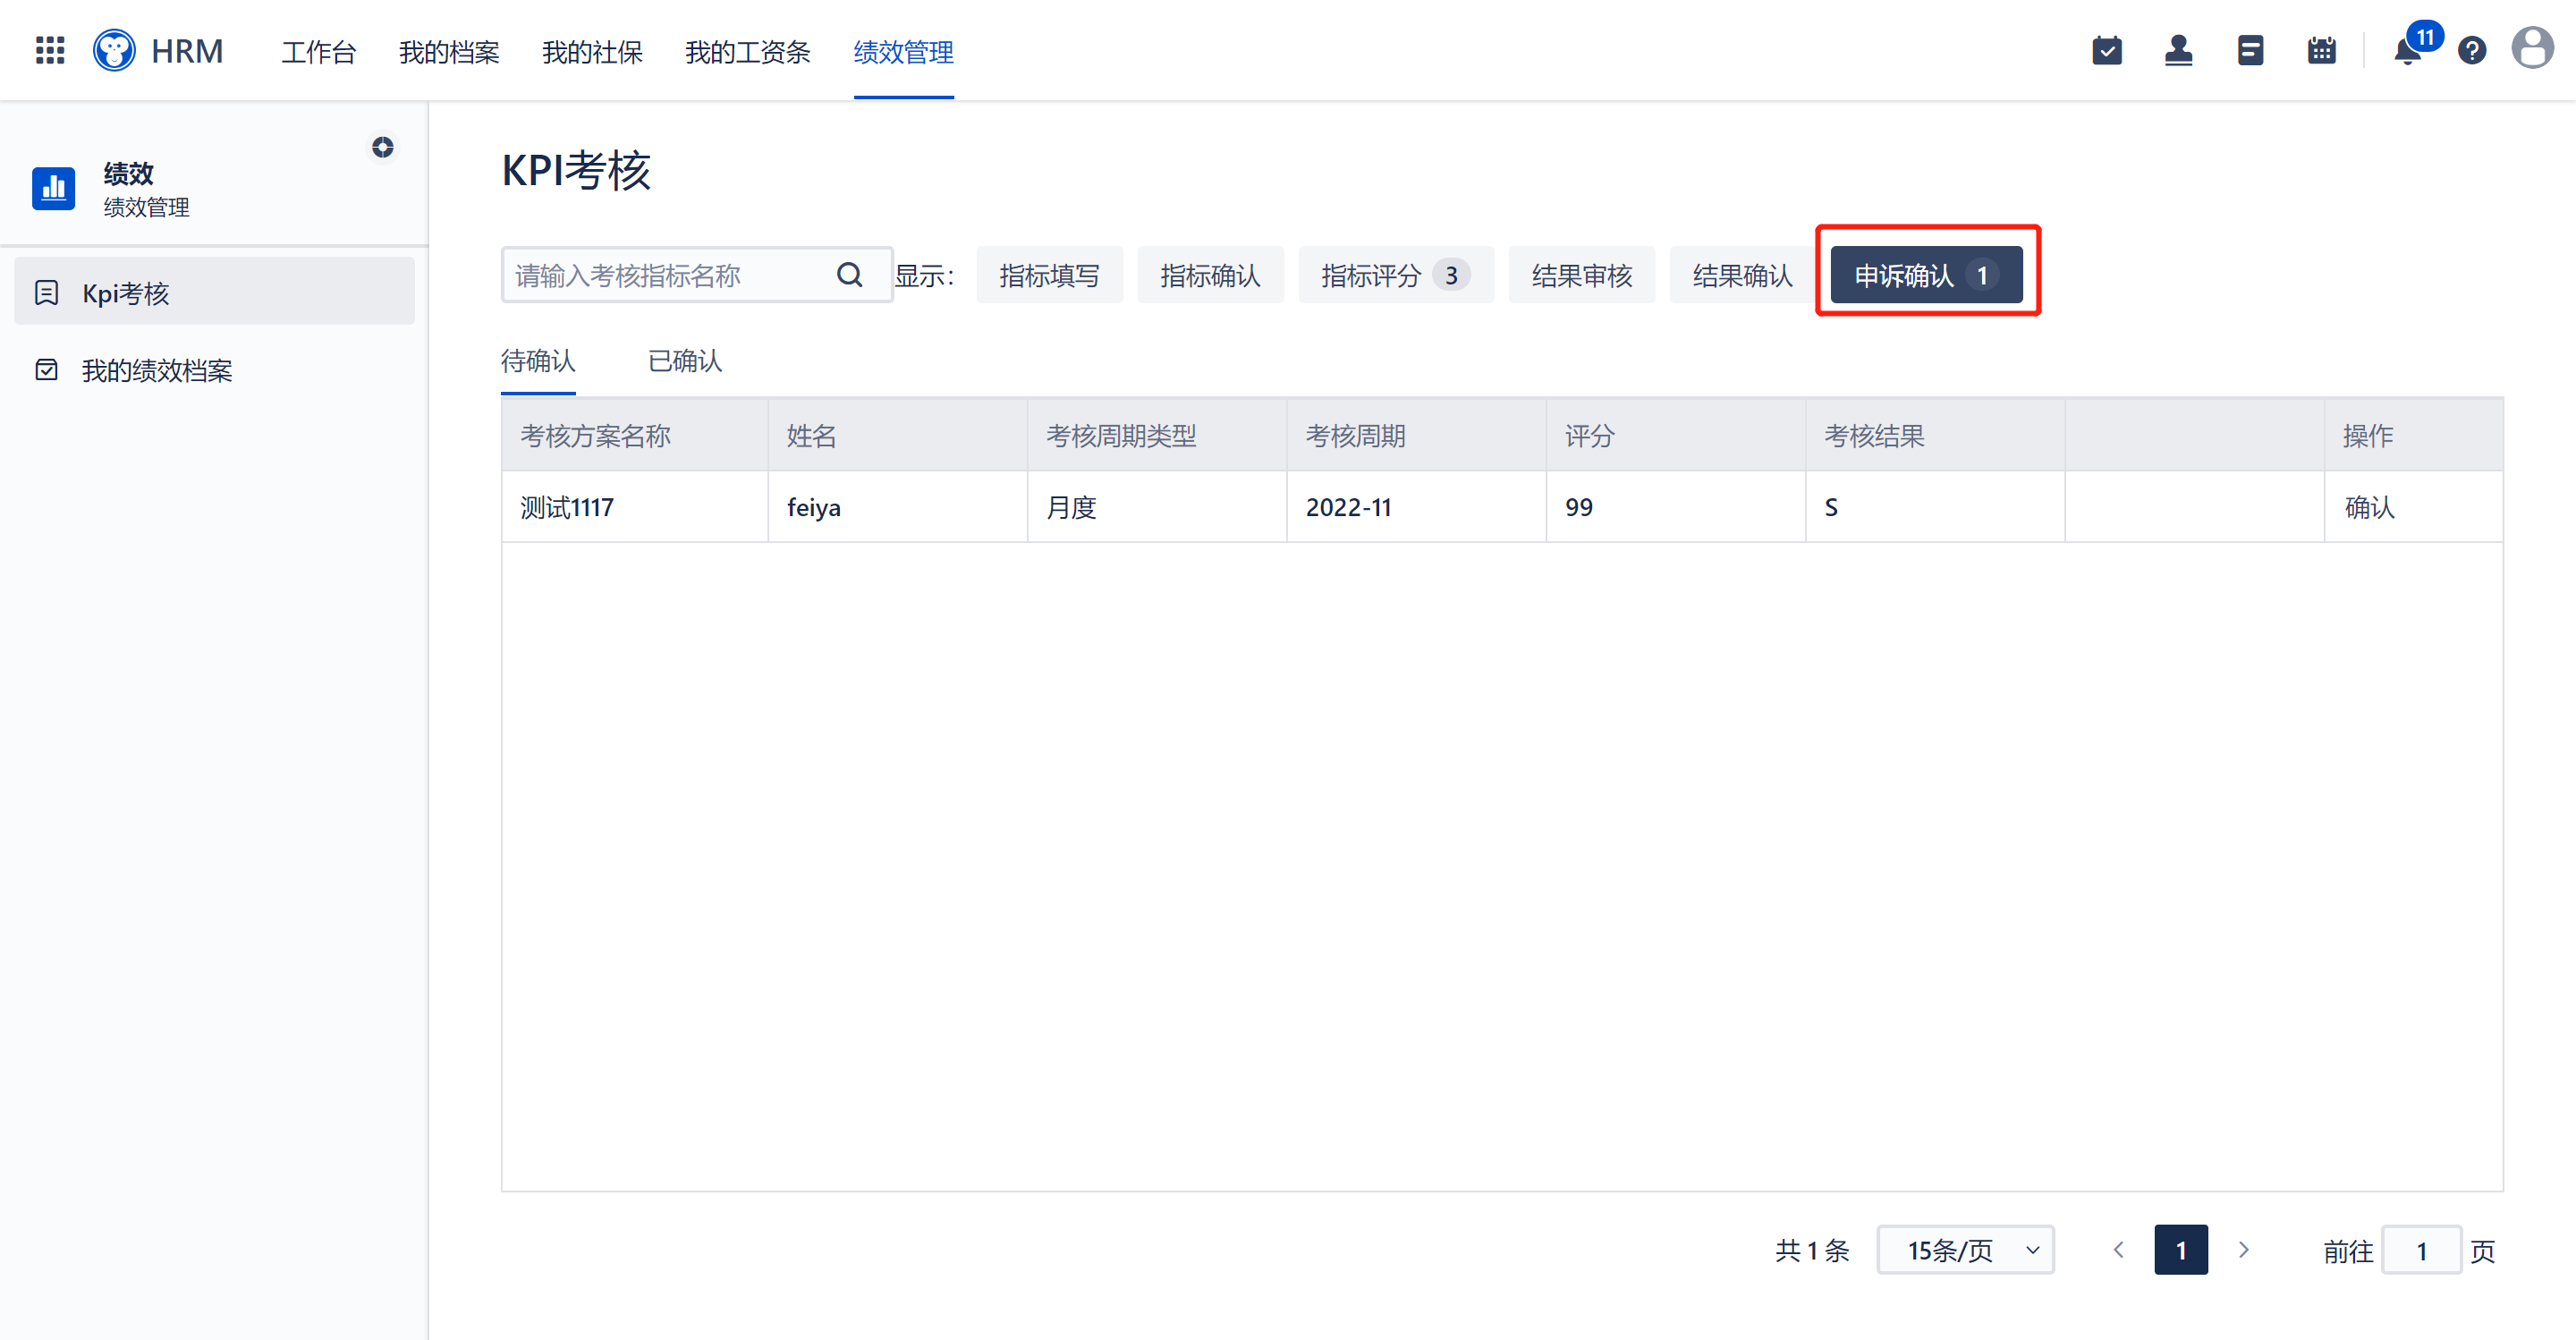Screen dimensions: 2576x1340
Task: Open the user avatar profile menu
Action: point(2532,48)
